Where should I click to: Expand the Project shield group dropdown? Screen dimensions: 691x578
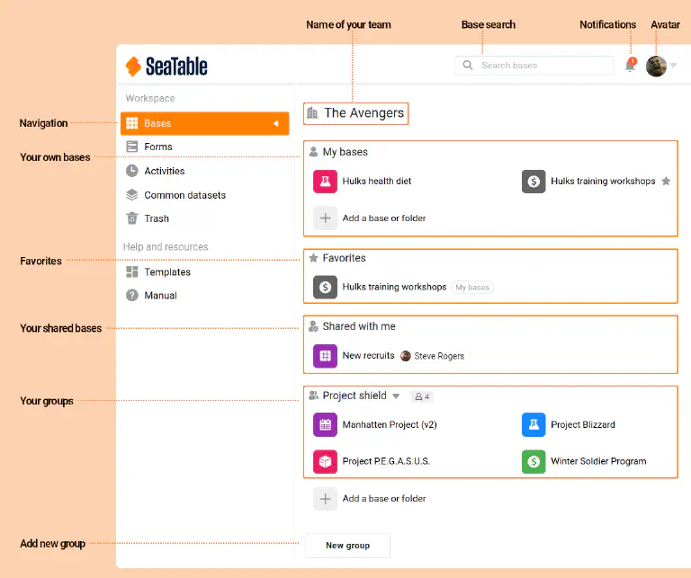tap(396, 396)
